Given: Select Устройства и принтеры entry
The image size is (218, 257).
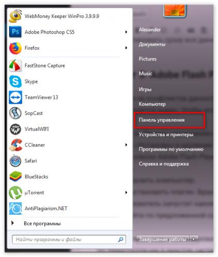Looking at the screenshot, I should tap(166, 135).
